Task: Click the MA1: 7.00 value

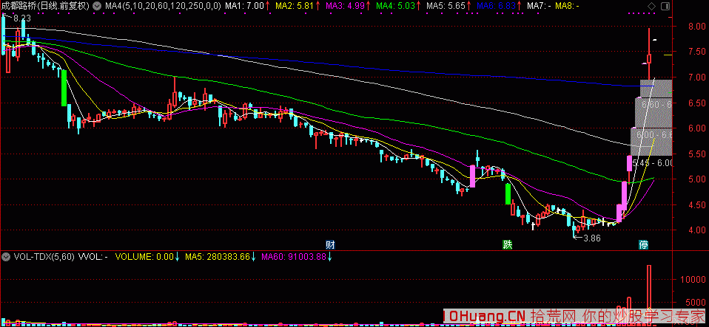Action: click(244, 6)
